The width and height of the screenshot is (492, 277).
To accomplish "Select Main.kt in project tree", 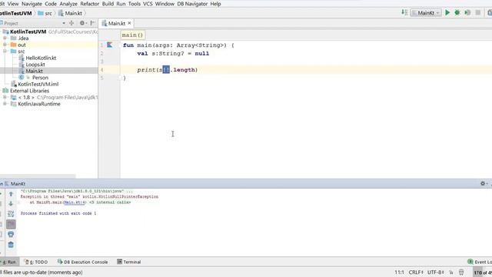I will click(34, 72).
